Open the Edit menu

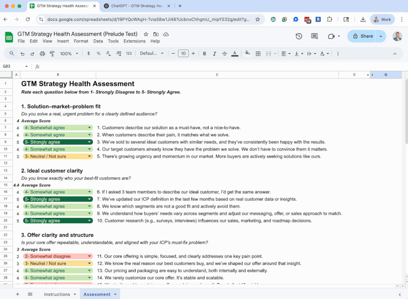34,41
